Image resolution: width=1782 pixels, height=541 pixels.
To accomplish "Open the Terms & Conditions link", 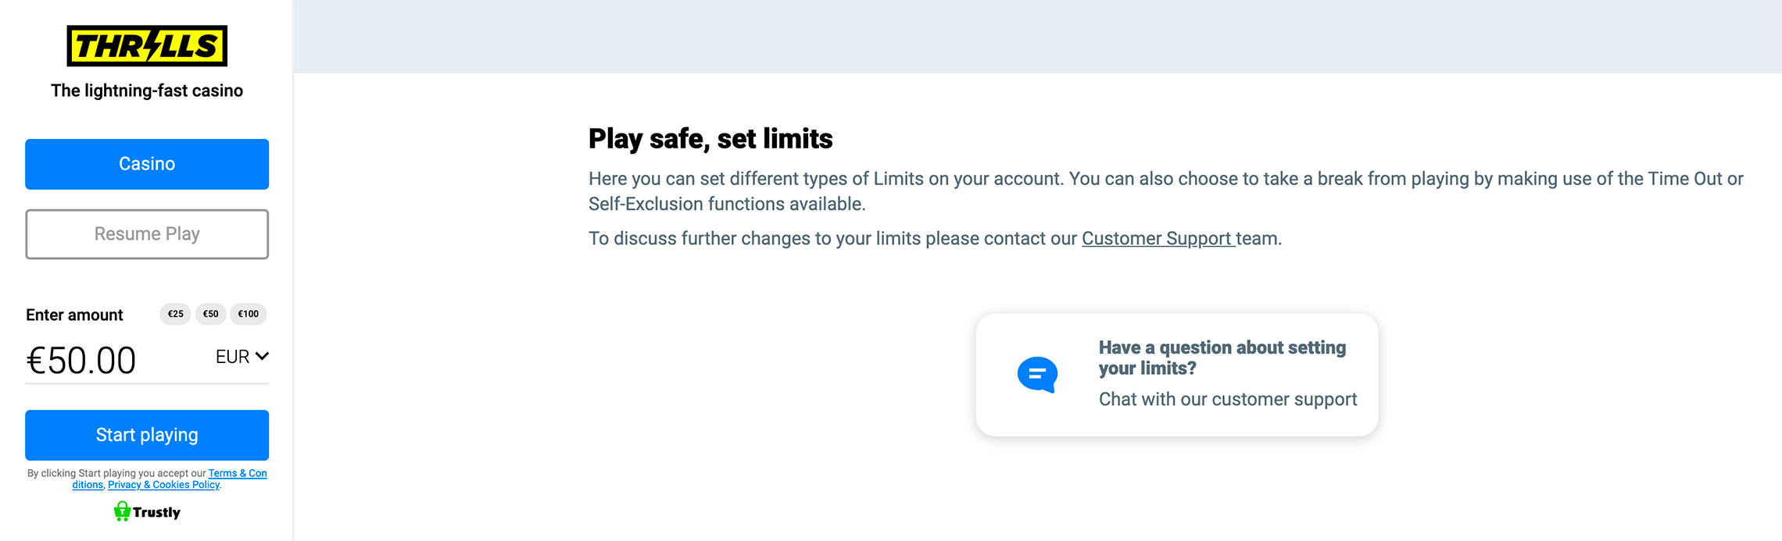I will pyautogui.click(x=237, y=473).
